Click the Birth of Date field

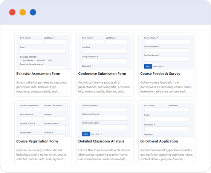coord(31,118)
